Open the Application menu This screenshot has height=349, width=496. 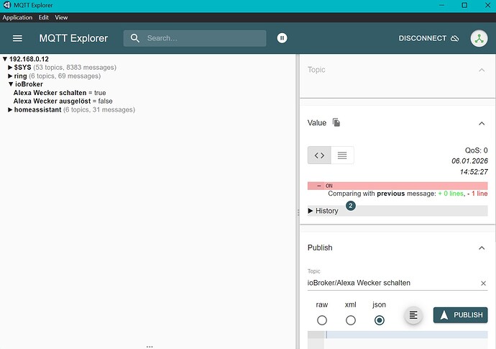point(17,17)
